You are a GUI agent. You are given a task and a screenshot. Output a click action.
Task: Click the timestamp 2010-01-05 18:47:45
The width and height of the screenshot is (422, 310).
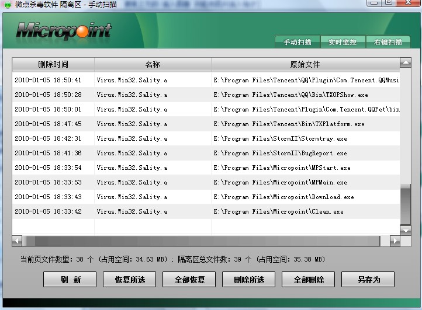48,124
